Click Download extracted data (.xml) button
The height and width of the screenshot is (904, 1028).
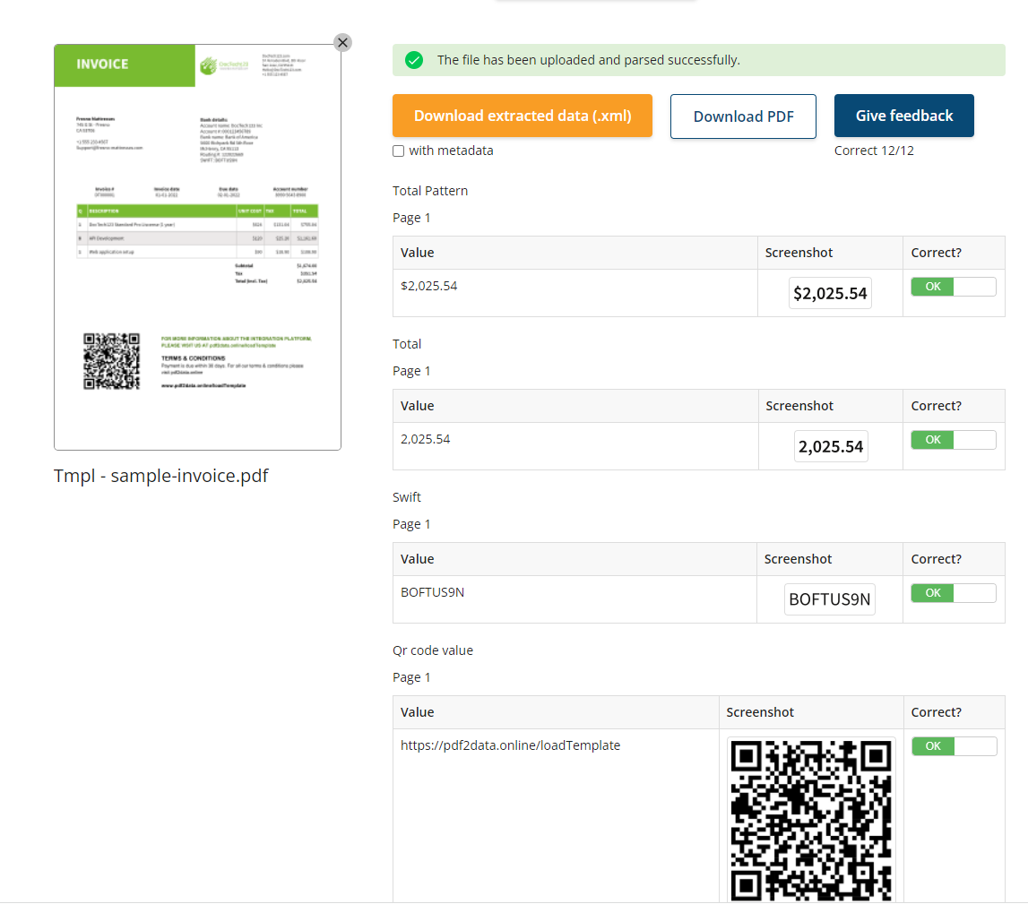click(523, 116)
